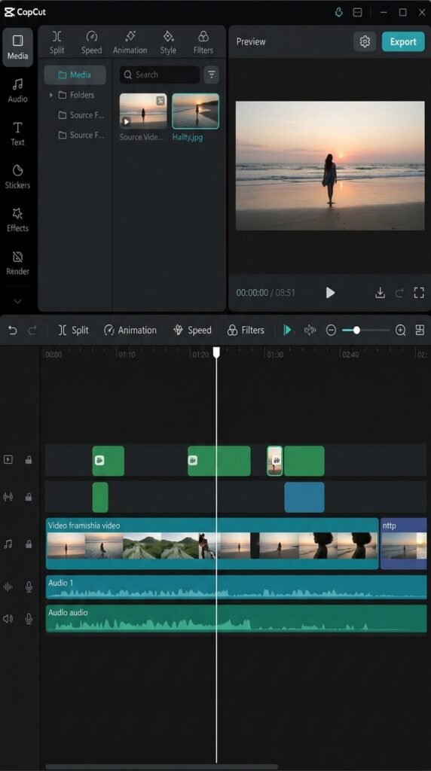
Task: Zoom out the timeline
Action: coord(331,331)
